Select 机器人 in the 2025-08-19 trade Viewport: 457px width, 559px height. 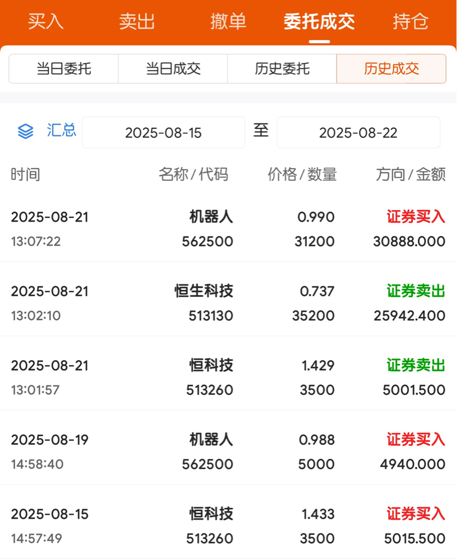[211, 439]
